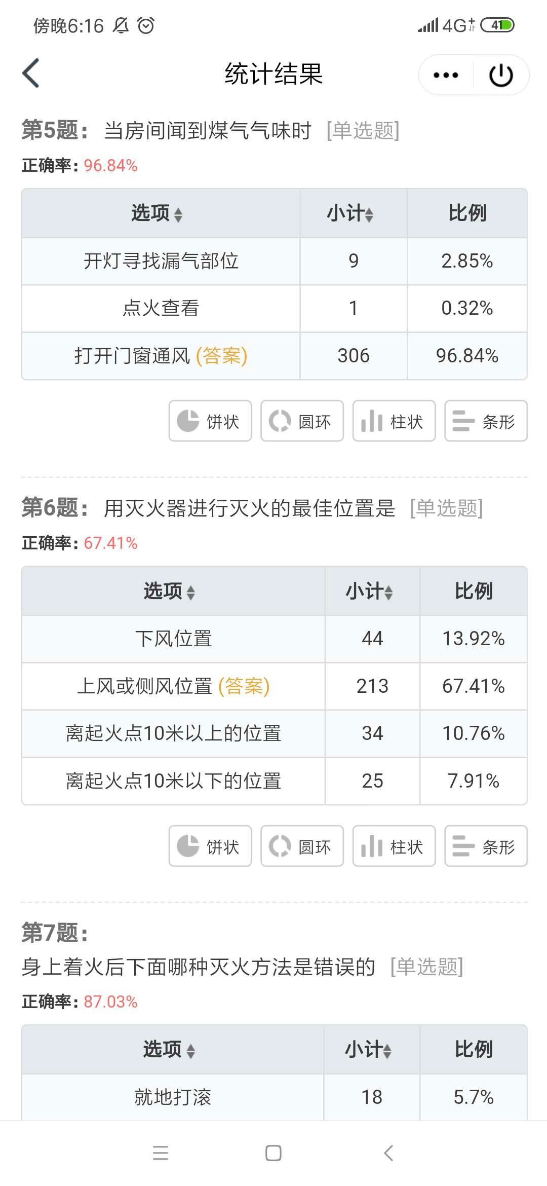Sort question 7 by 小计 column
Image resolution: width=547 pixels, height=1186 pixels.
click(368, 1049)
